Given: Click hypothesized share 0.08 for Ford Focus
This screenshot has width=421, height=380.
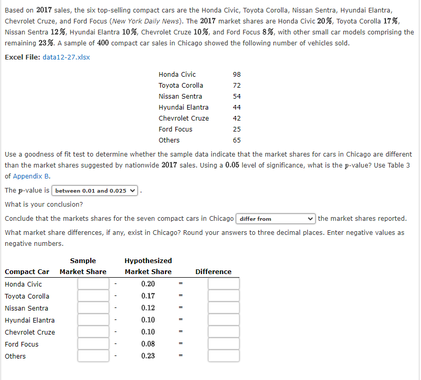Looking at the screenshot, I should tap(148, 344).
